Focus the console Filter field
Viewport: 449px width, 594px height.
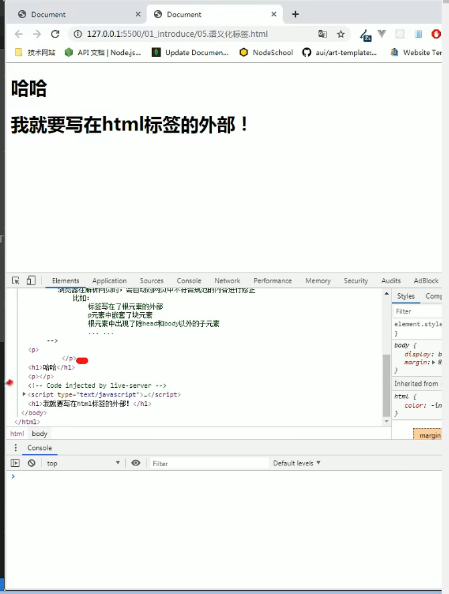pyautogui.click(x=209, y=463)
